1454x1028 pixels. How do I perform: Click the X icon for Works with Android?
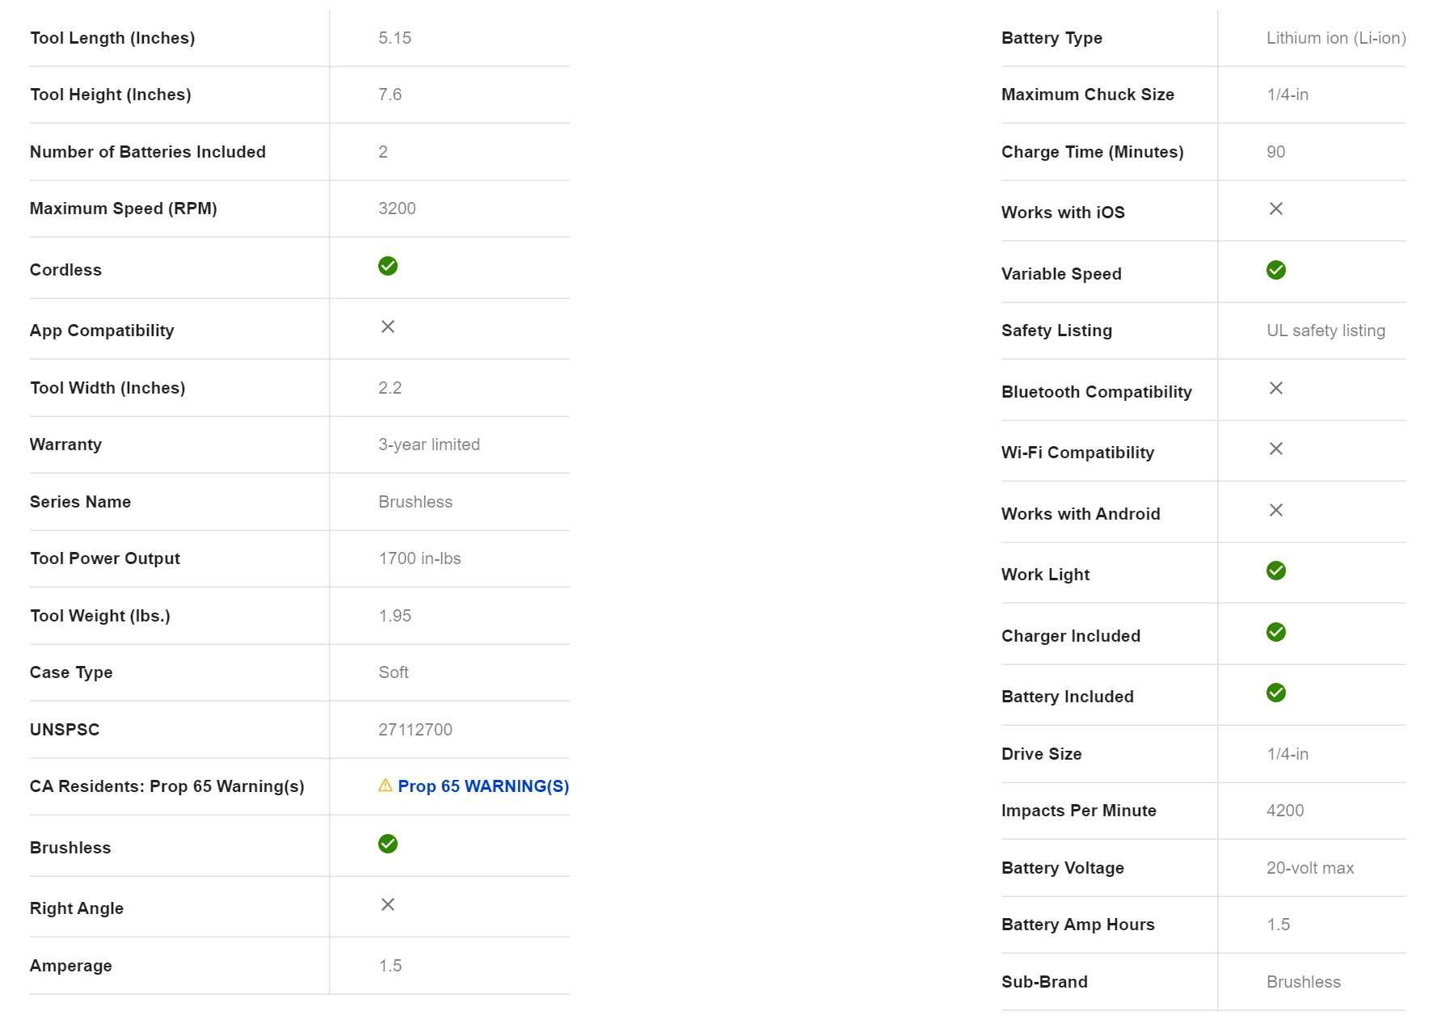pyautogui.click(x=1276, y=510)
